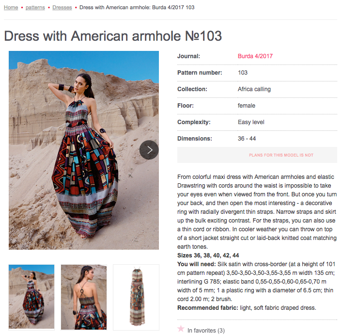The width and height of the screenshot is (343, 335).
Task: Select the back view thumbnail
Action: [x=84, y=297]
